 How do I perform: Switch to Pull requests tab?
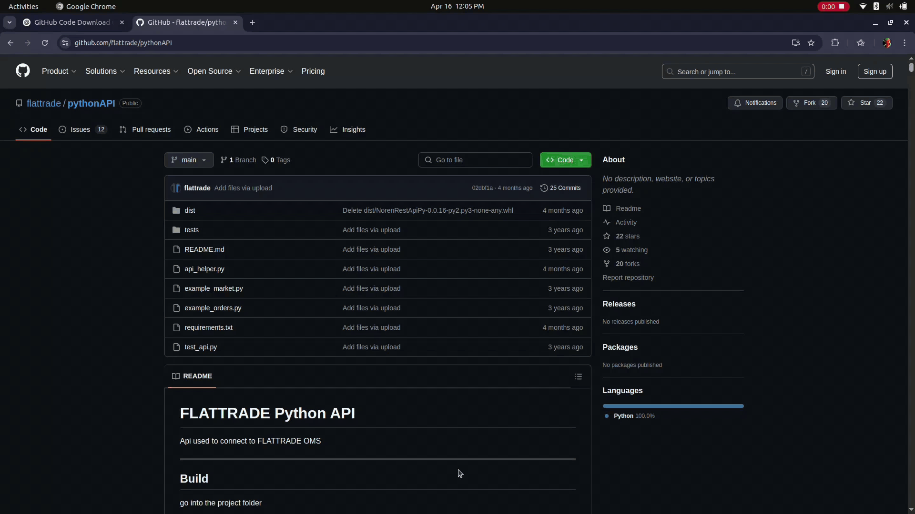pyautogui.click(x=145, y=129)
